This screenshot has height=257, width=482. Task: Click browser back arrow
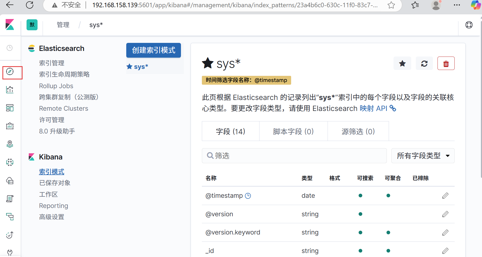[10, 5]
